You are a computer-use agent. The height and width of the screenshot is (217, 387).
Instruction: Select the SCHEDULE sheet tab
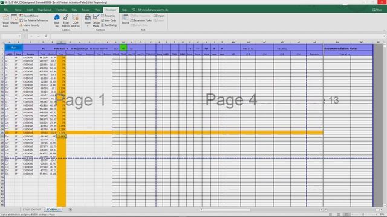point(53,210)
